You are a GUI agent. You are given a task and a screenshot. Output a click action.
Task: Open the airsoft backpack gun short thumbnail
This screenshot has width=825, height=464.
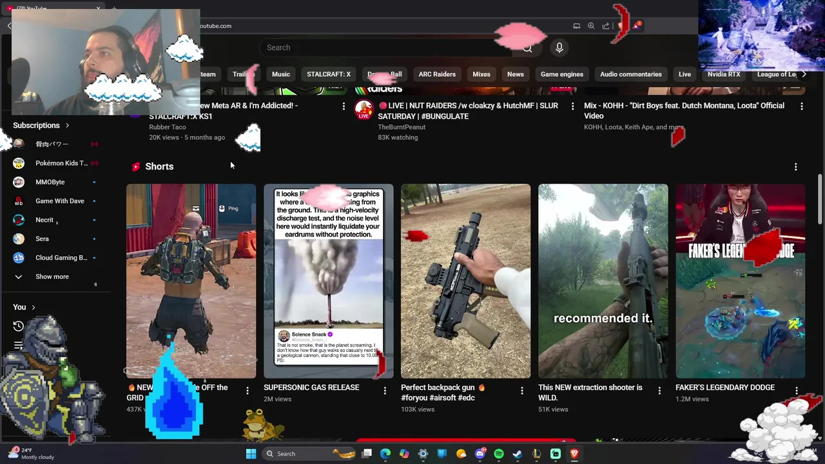pyautogui.click(x=465, y=281)
